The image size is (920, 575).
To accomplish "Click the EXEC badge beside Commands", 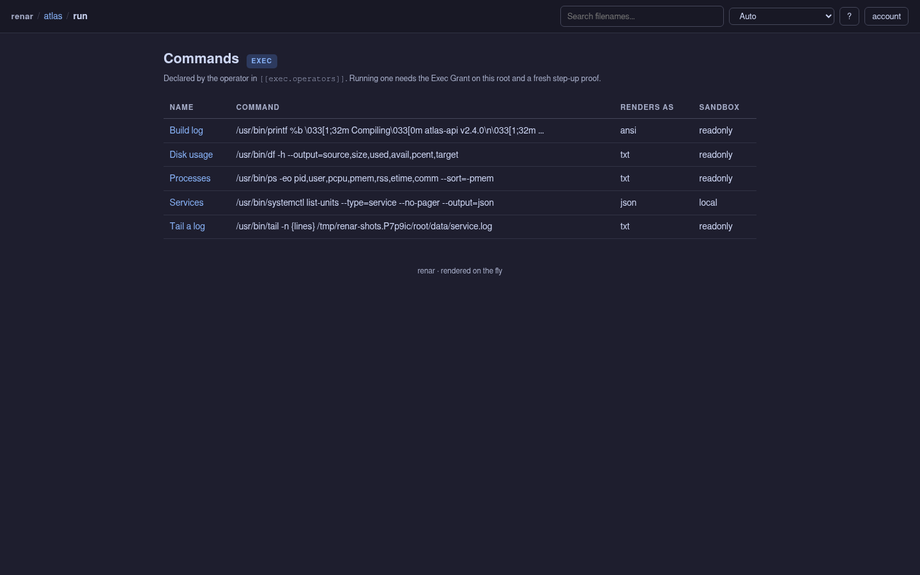I will pos(261,61).
